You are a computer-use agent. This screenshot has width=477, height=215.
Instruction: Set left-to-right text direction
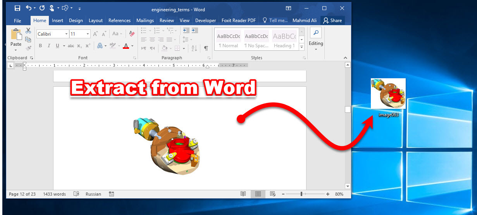tap(144, 48)
